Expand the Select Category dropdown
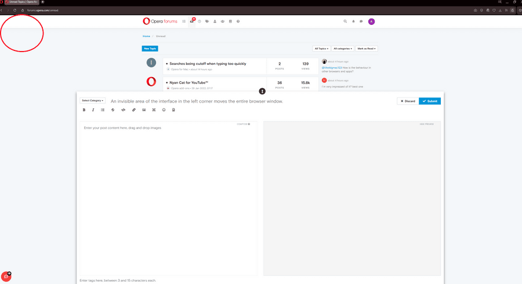The image size is (522, 284). [93, 100]
